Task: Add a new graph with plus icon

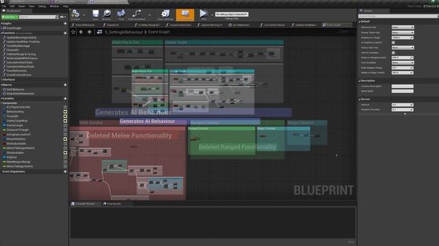Action: pos(65,23)
